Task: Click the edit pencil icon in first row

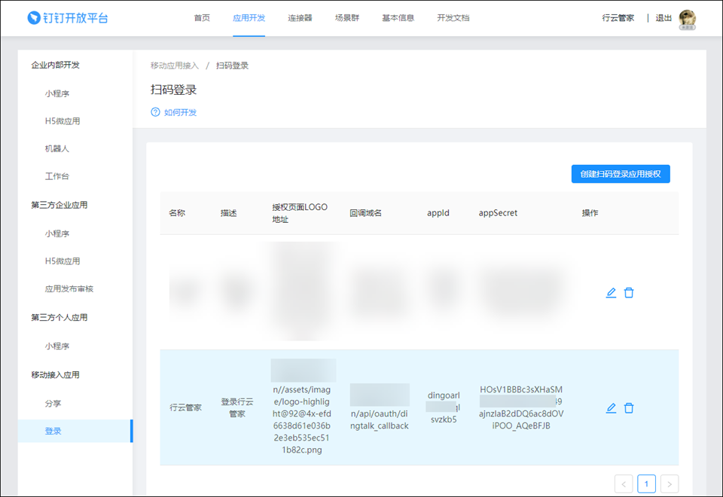Action: coord(611,293)
